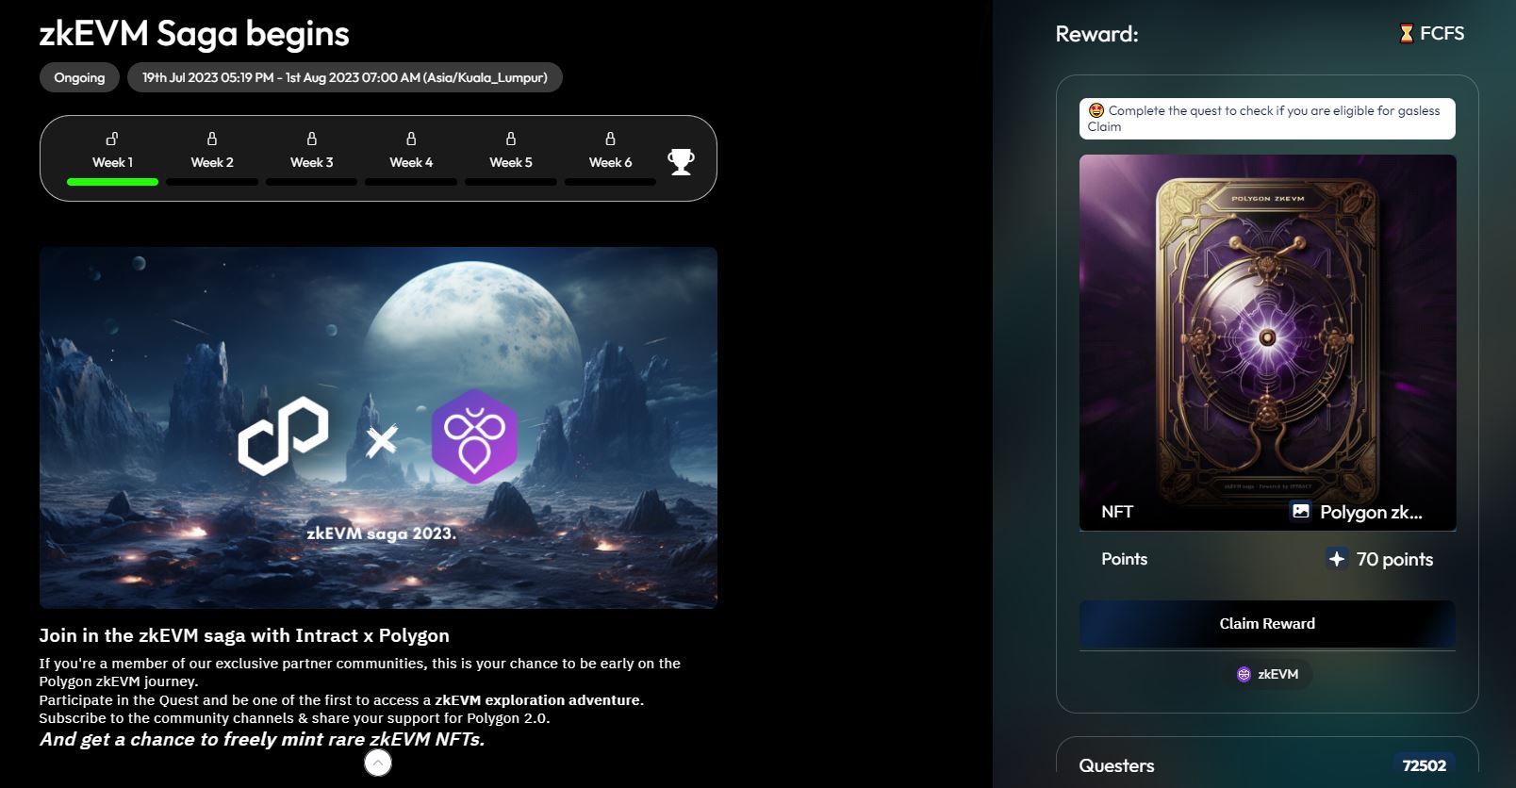This screenshot has width=1516, height=788.
Task: Click the zkEVM Saga begins title
Action: tap(194, 34)
